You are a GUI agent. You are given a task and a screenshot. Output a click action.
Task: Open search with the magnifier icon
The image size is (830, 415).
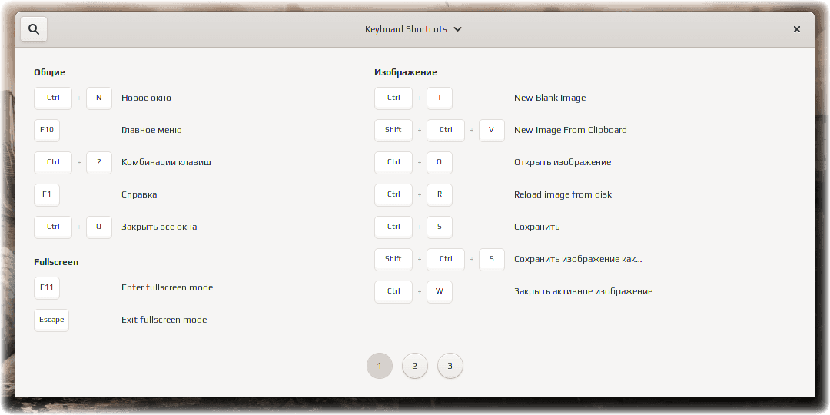(x=34, y=29)
